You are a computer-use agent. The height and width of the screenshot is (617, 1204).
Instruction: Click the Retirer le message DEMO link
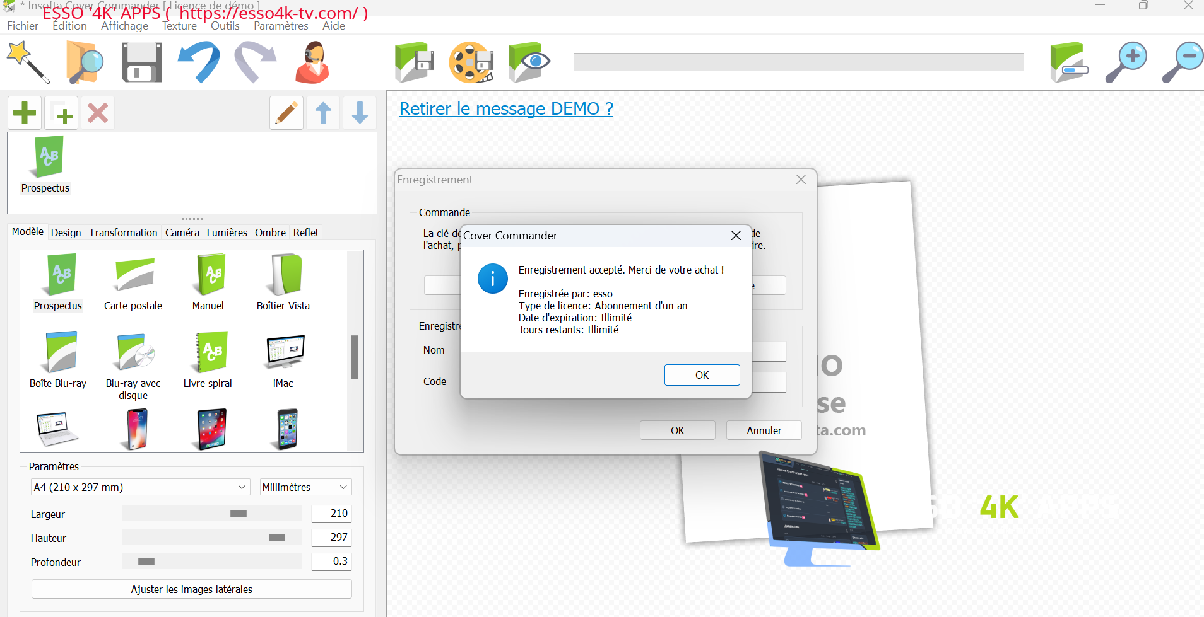pyautogui.click(x=506, y=108)
